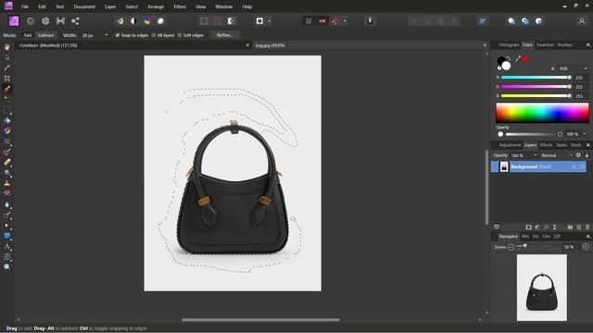This screenshot has height=333, width=593.
Task: Apply Auto Colours RGB circle icon
Action: (x=147, y=21)
